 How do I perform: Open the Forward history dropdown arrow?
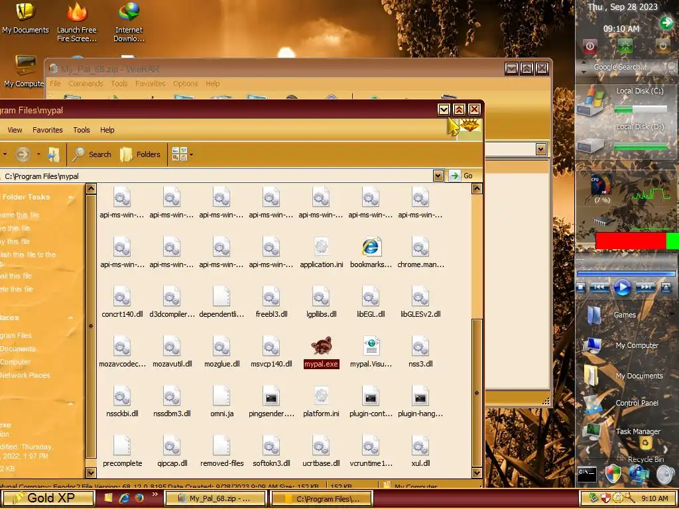(38, 154)
